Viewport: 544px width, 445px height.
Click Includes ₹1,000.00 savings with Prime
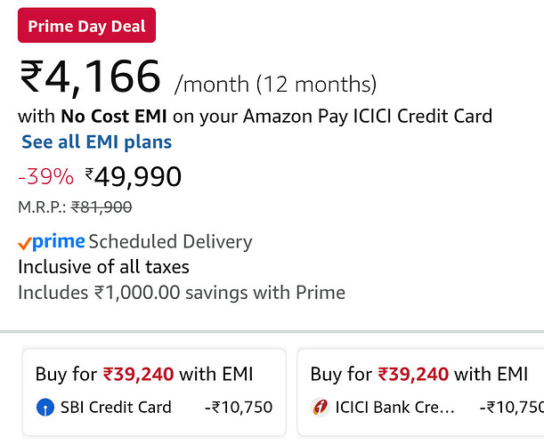(x=182, y=293)
